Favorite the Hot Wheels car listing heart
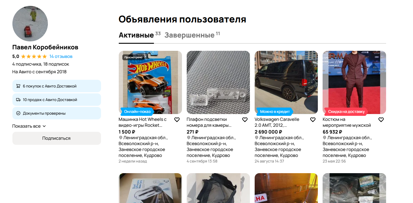The image size is (413, 203). pyautogui.click(x=177, y=120)
